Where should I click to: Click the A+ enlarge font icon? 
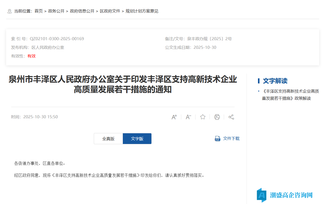coord(174,117)
